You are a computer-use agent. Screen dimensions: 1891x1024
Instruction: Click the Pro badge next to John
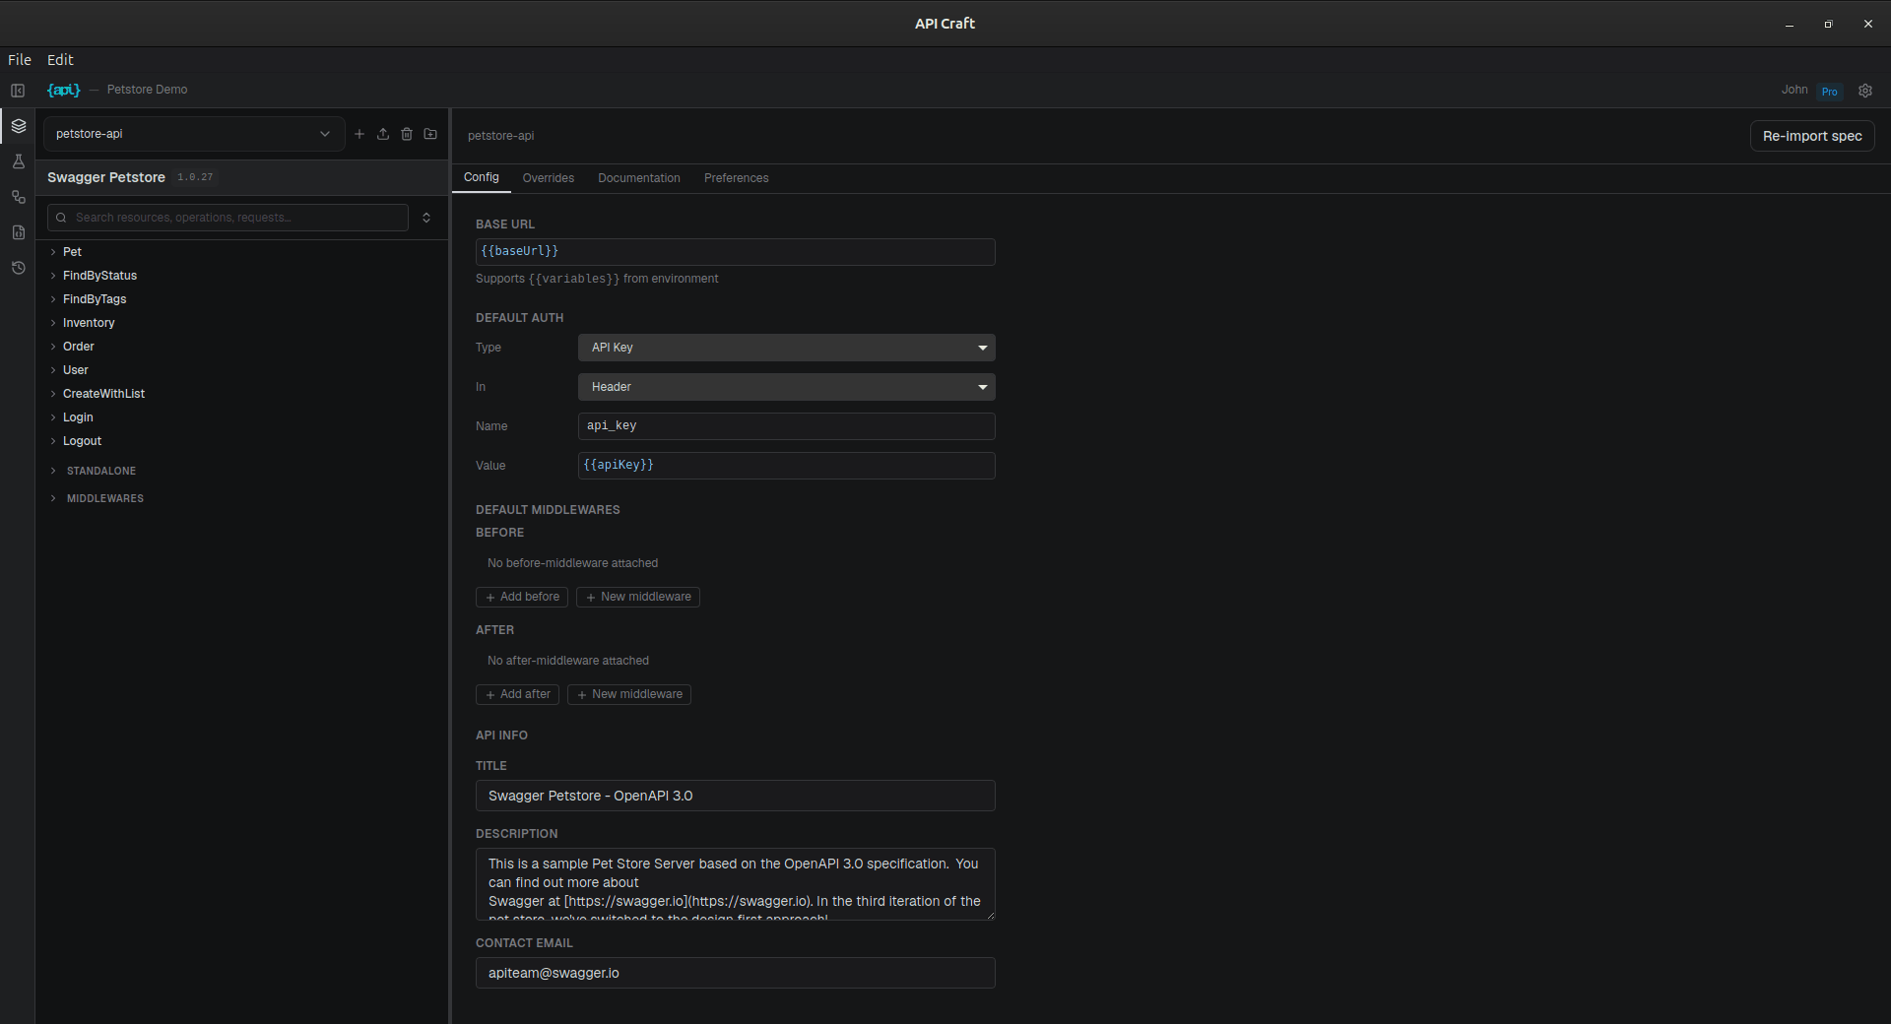pyautogui.click(x=1829, y=91)
